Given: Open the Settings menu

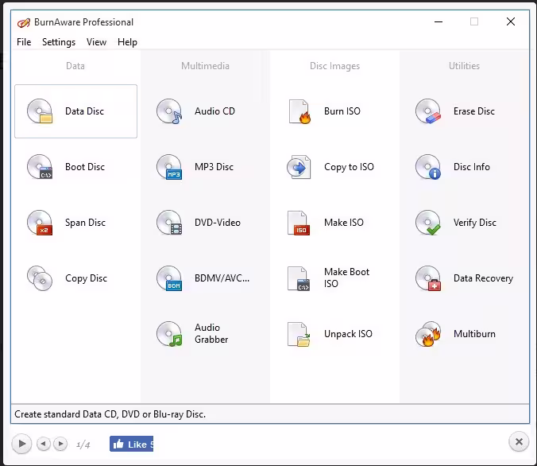Looking at the screenshot, I should pyautogui.click(x=59, y=42).
